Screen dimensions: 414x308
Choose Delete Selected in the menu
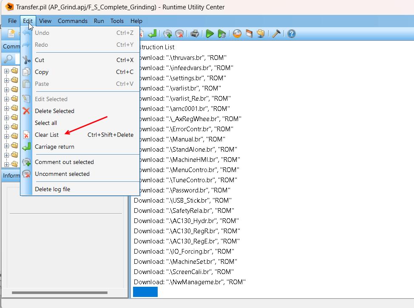(80, 111)
